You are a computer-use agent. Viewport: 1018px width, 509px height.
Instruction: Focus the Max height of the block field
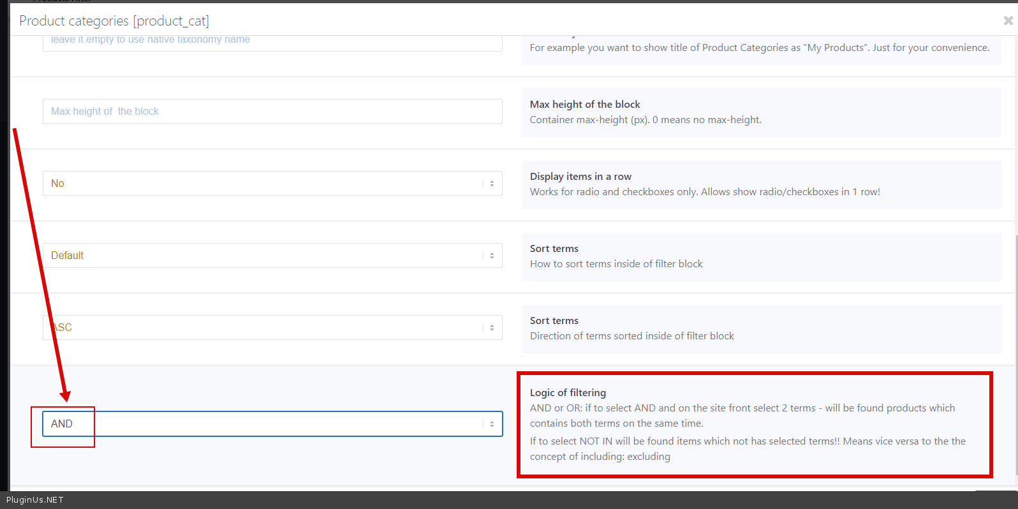pyautogui.click(x=272, y=112)
